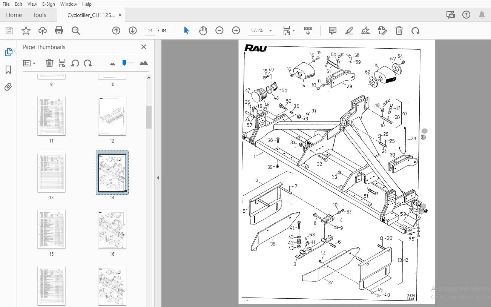
Task: Open the edit PDF tool in toolbar
Action: point(382,31)
